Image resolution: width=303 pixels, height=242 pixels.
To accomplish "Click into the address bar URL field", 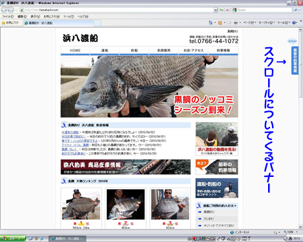I will tap(117, 10).
